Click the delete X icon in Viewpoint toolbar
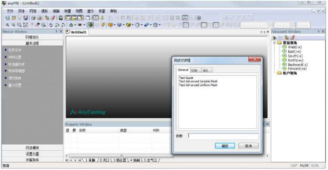The height and width of the screenshot is (170, 328). [x=281, y=38]
